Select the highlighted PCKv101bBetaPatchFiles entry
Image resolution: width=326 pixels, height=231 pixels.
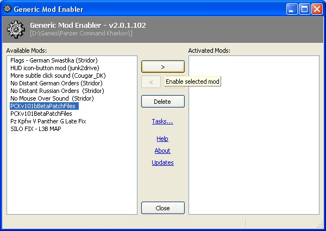coord(44,106)
